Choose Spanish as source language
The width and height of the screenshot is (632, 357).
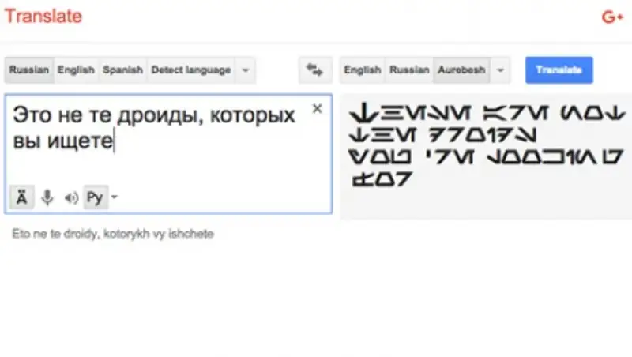tap(123, 70)
